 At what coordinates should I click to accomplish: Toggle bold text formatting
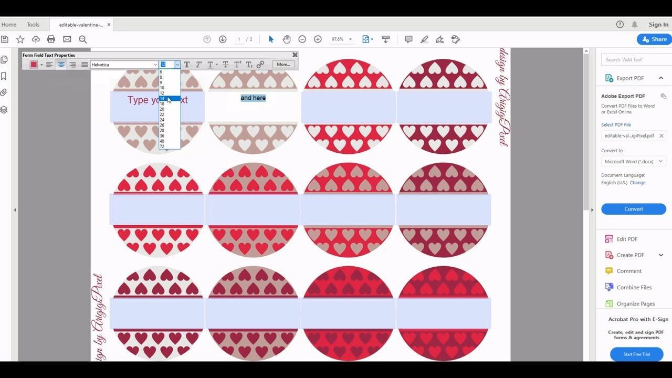[186, 65]
